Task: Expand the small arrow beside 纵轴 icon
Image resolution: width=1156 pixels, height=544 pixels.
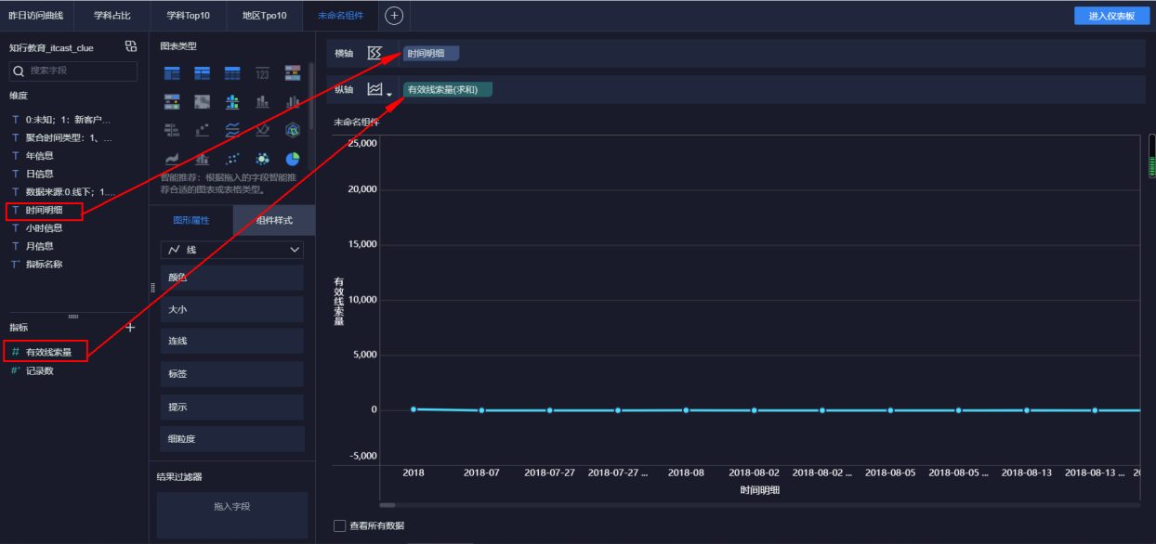Action: [388, 94]
